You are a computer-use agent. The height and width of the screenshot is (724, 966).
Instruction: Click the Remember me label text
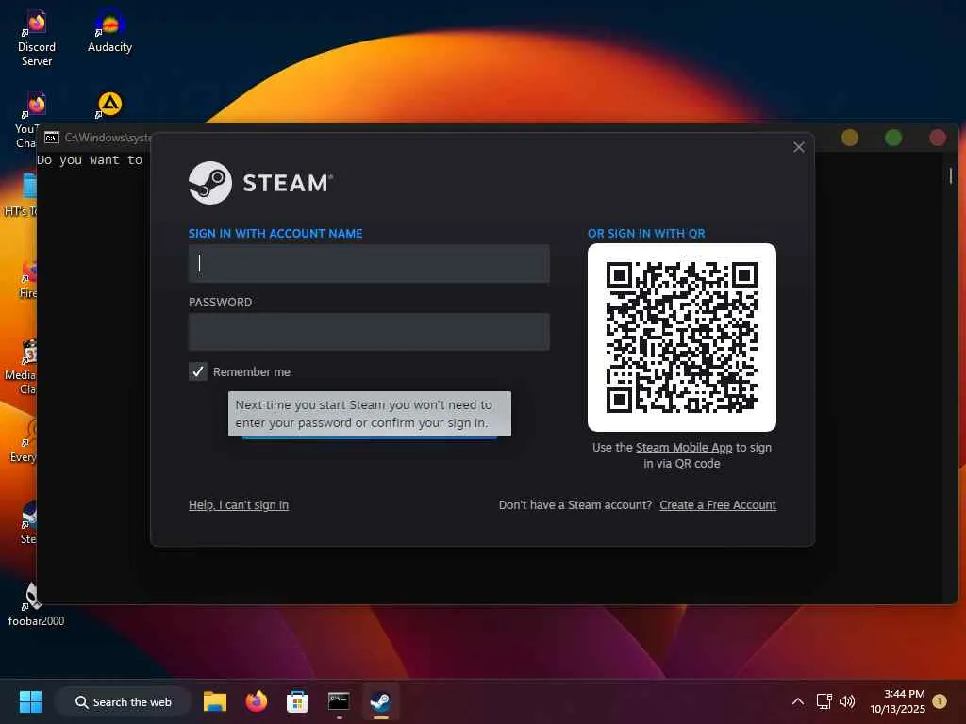[x=251, y=371]
